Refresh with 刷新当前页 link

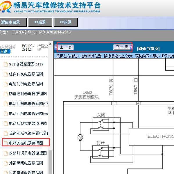coord(148,49)
